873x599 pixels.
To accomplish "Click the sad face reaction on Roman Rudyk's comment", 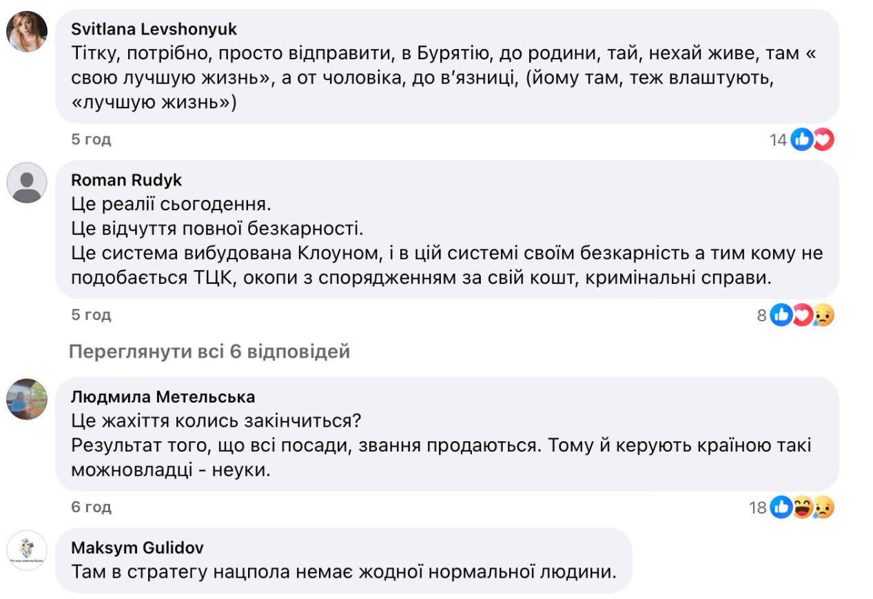I will click(823, 315).
